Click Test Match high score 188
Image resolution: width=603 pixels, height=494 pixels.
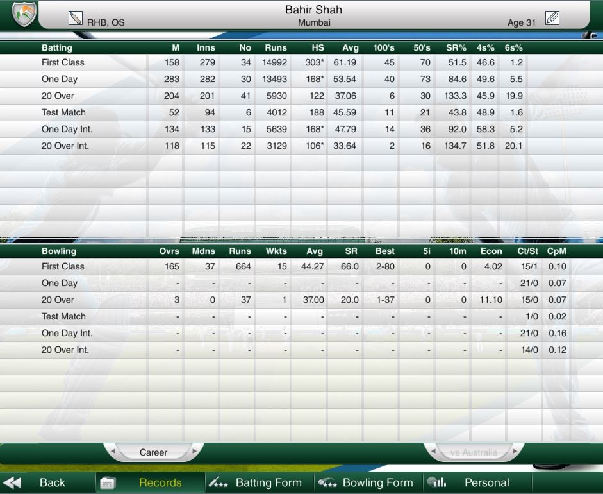(317, 112)
